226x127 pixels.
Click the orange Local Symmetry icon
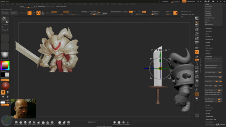pyautogui.click(x=197, y=52)
